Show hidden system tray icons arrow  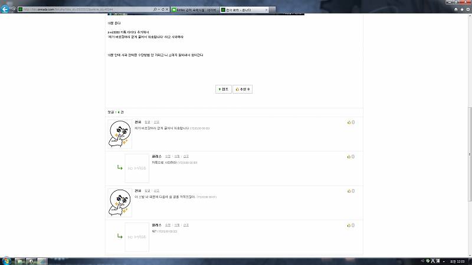point(444,261)
